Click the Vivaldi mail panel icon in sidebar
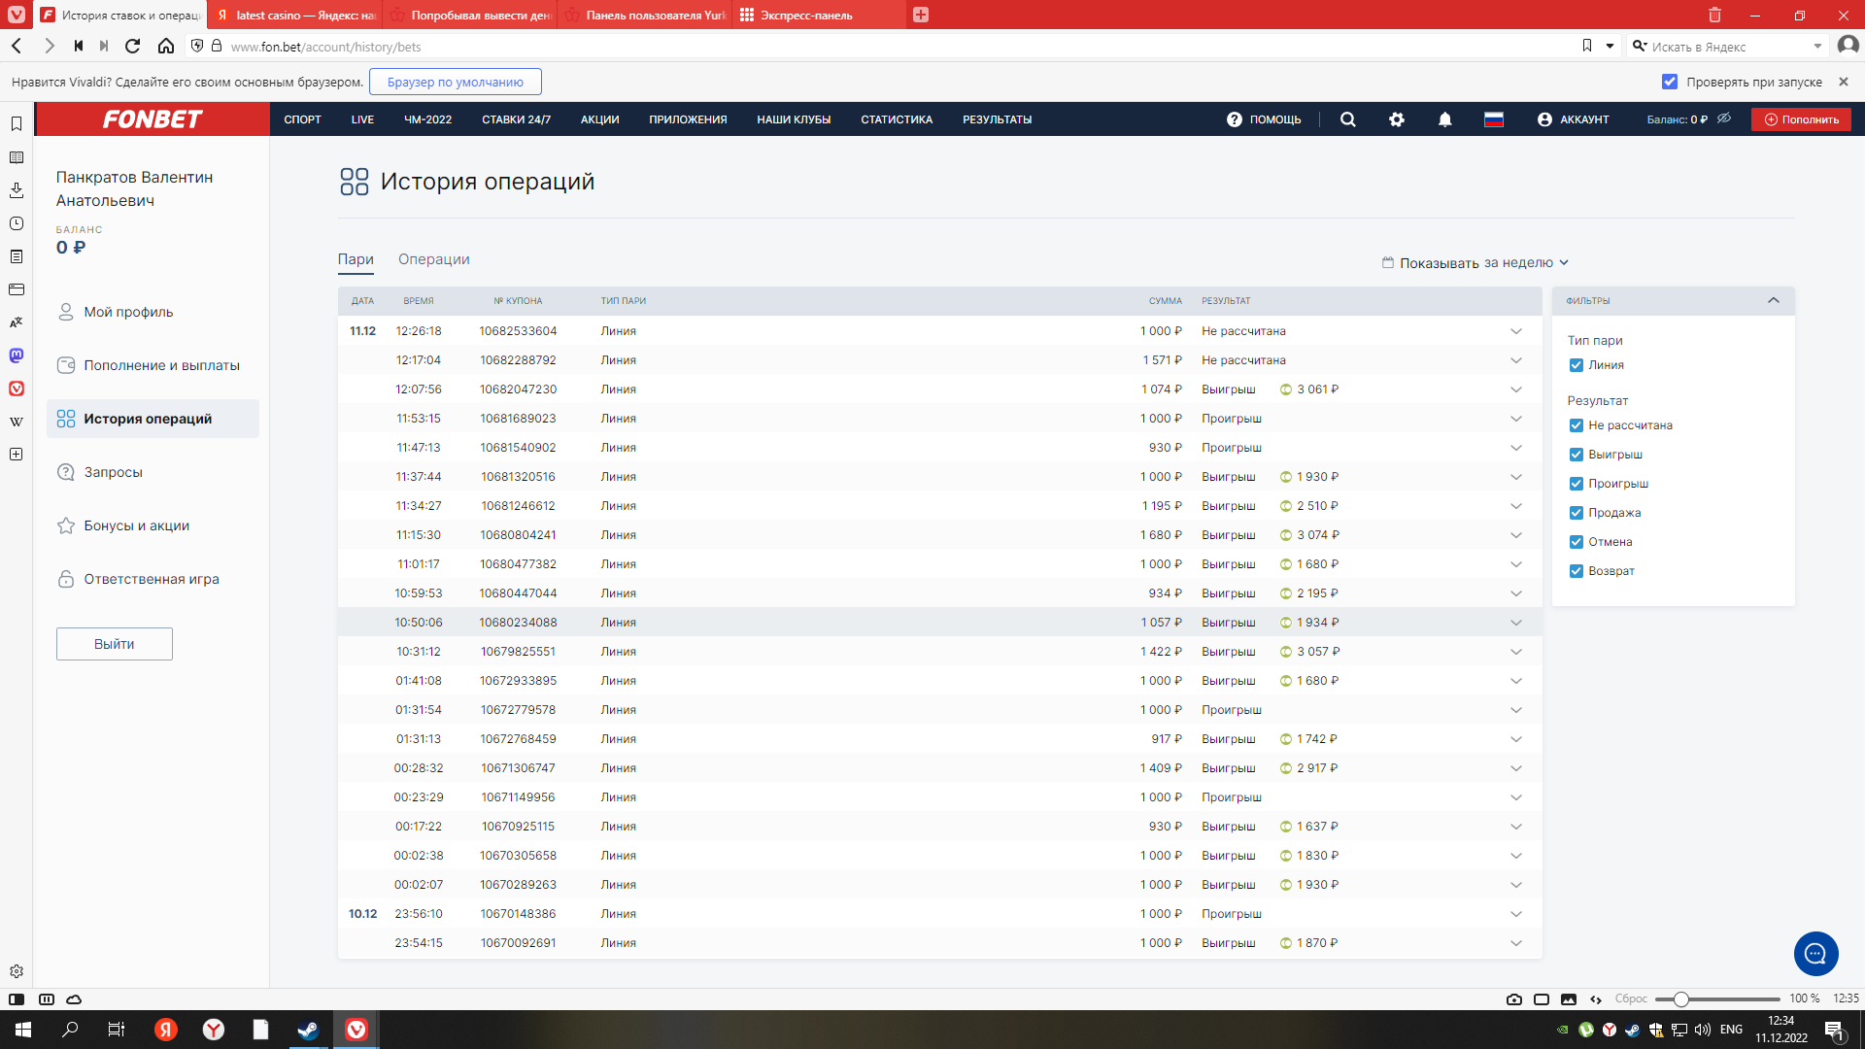This screenshot has width=1865, height=1049. tap(17, 289)
